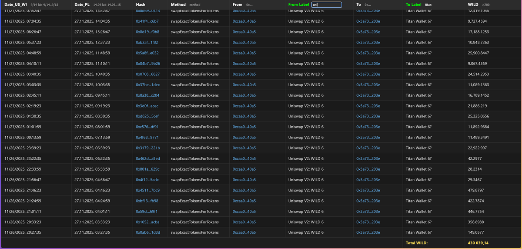Select WILD amount 24,514.2953

pos(478,74)
